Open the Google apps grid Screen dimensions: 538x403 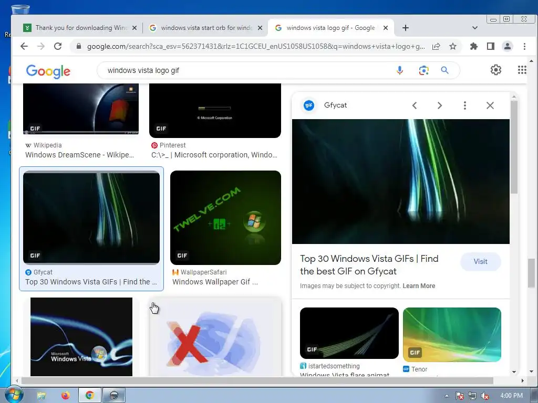pyautogui.click(x=522, y=70)
